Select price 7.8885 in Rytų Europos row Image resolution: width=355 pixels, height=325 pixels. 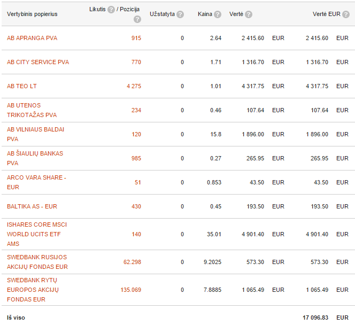coord(212,290)
